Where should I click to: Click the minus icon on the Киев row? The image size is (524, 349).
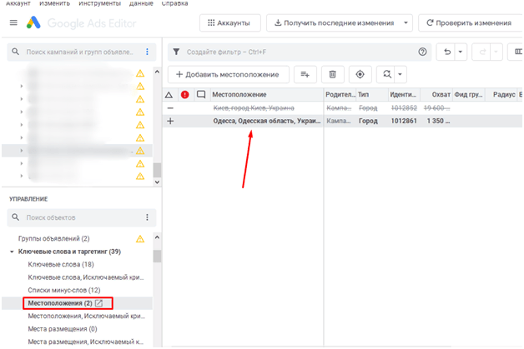coord(170,108)
